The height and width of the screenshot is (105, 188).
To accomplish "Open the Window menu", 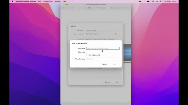I will pos(58,1).
